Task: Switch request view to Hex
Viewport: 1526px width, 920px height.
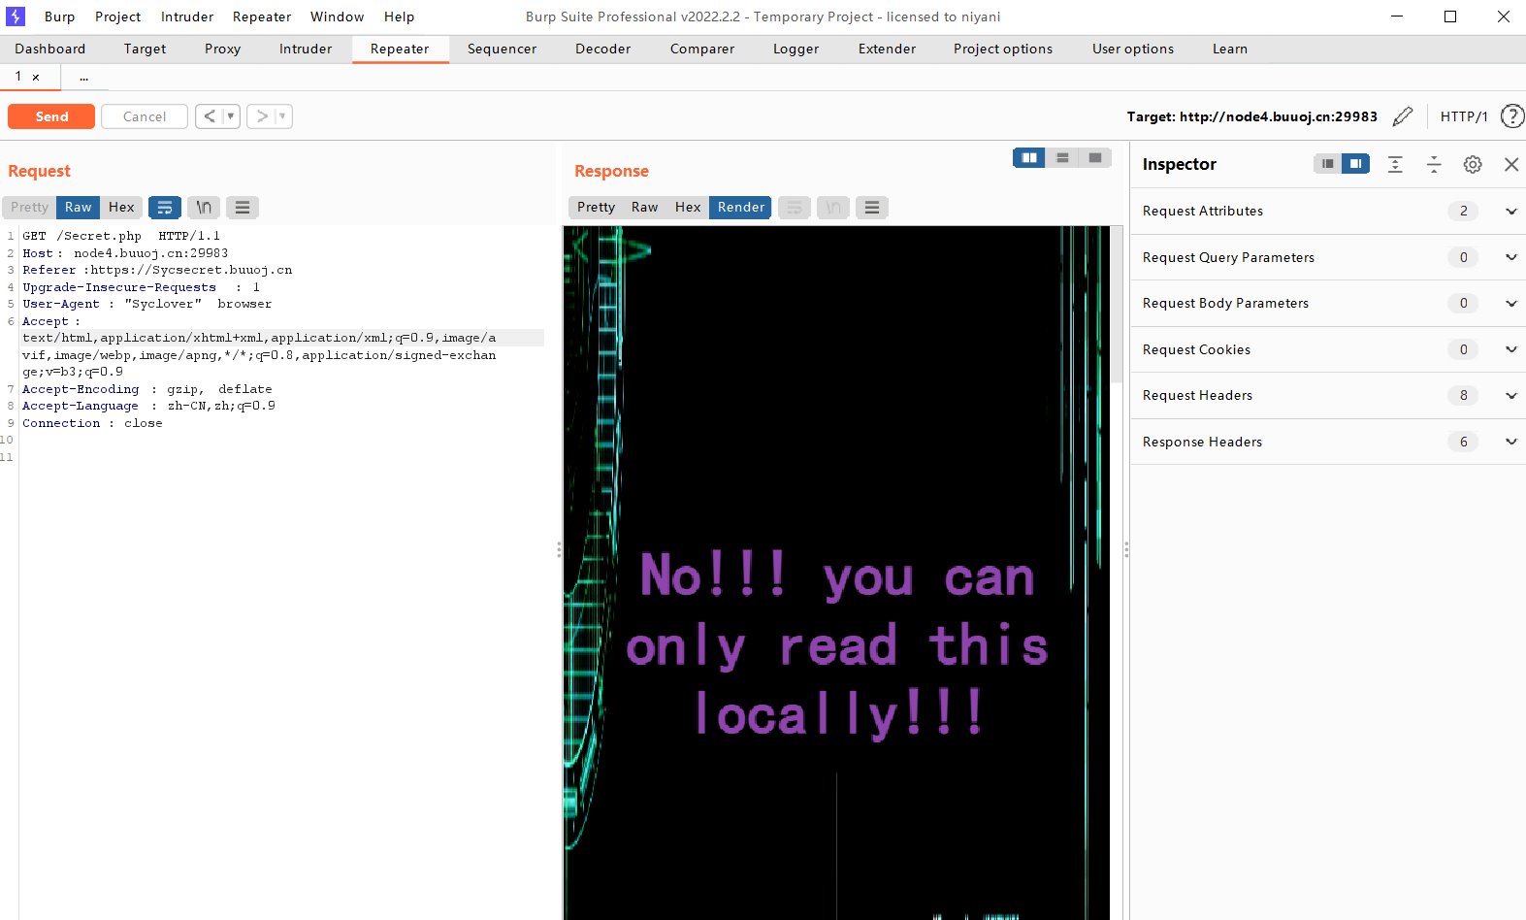Action: click(x=121, y=207)
